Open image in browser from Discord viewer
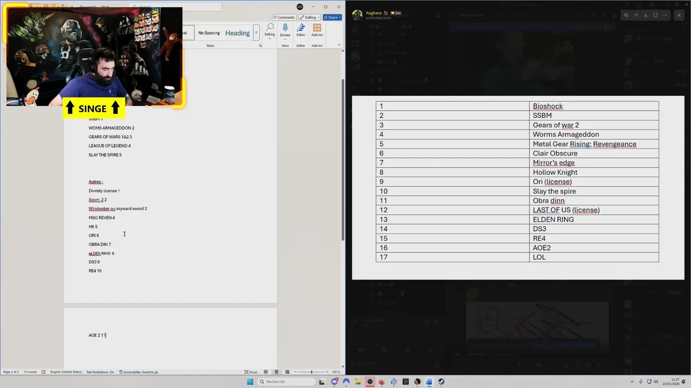 (655, 15)
